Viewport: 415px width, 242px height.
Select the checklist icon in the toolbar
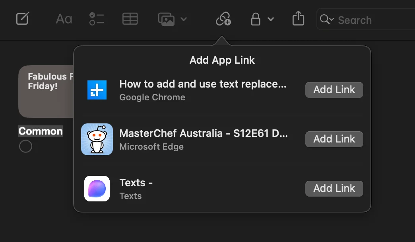pyautogui.click(x=97, y=19)
